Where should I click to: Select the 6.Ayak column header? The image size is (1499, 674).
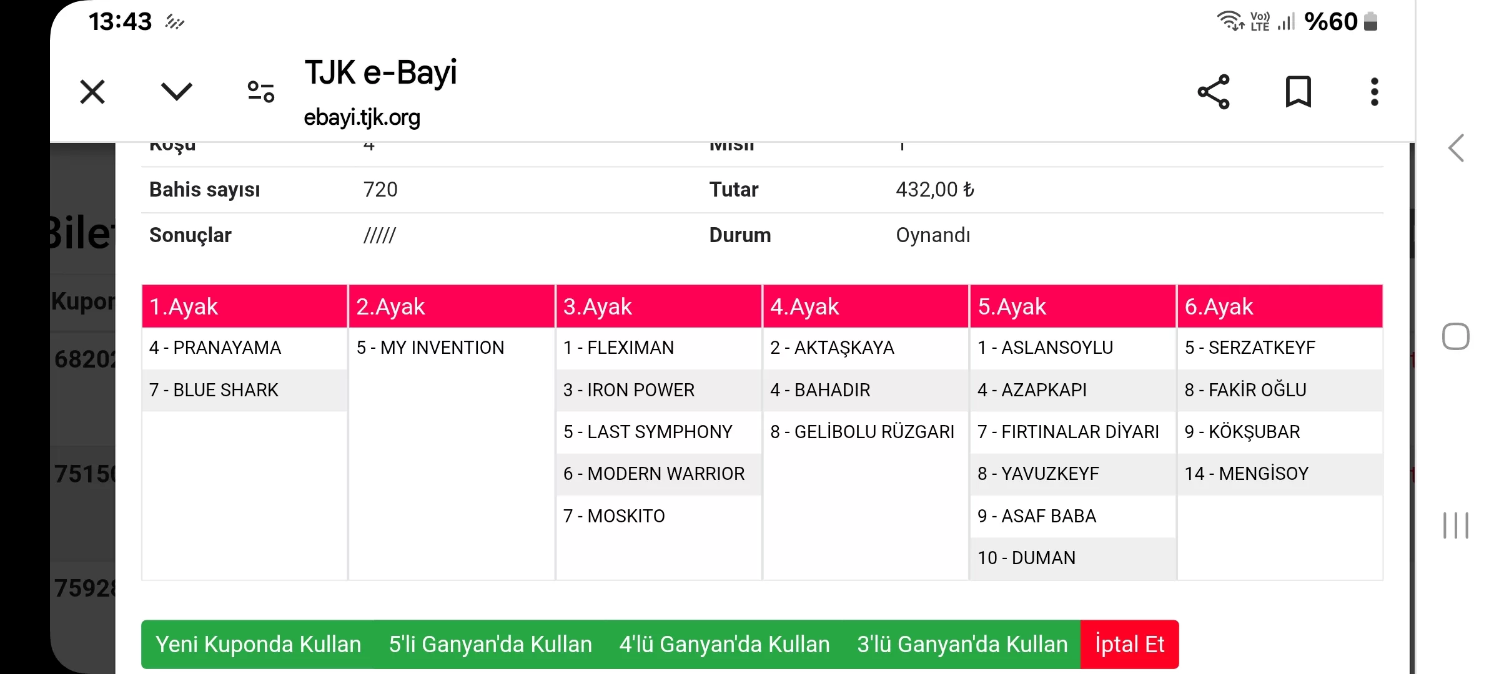[x=1280, y=306]
